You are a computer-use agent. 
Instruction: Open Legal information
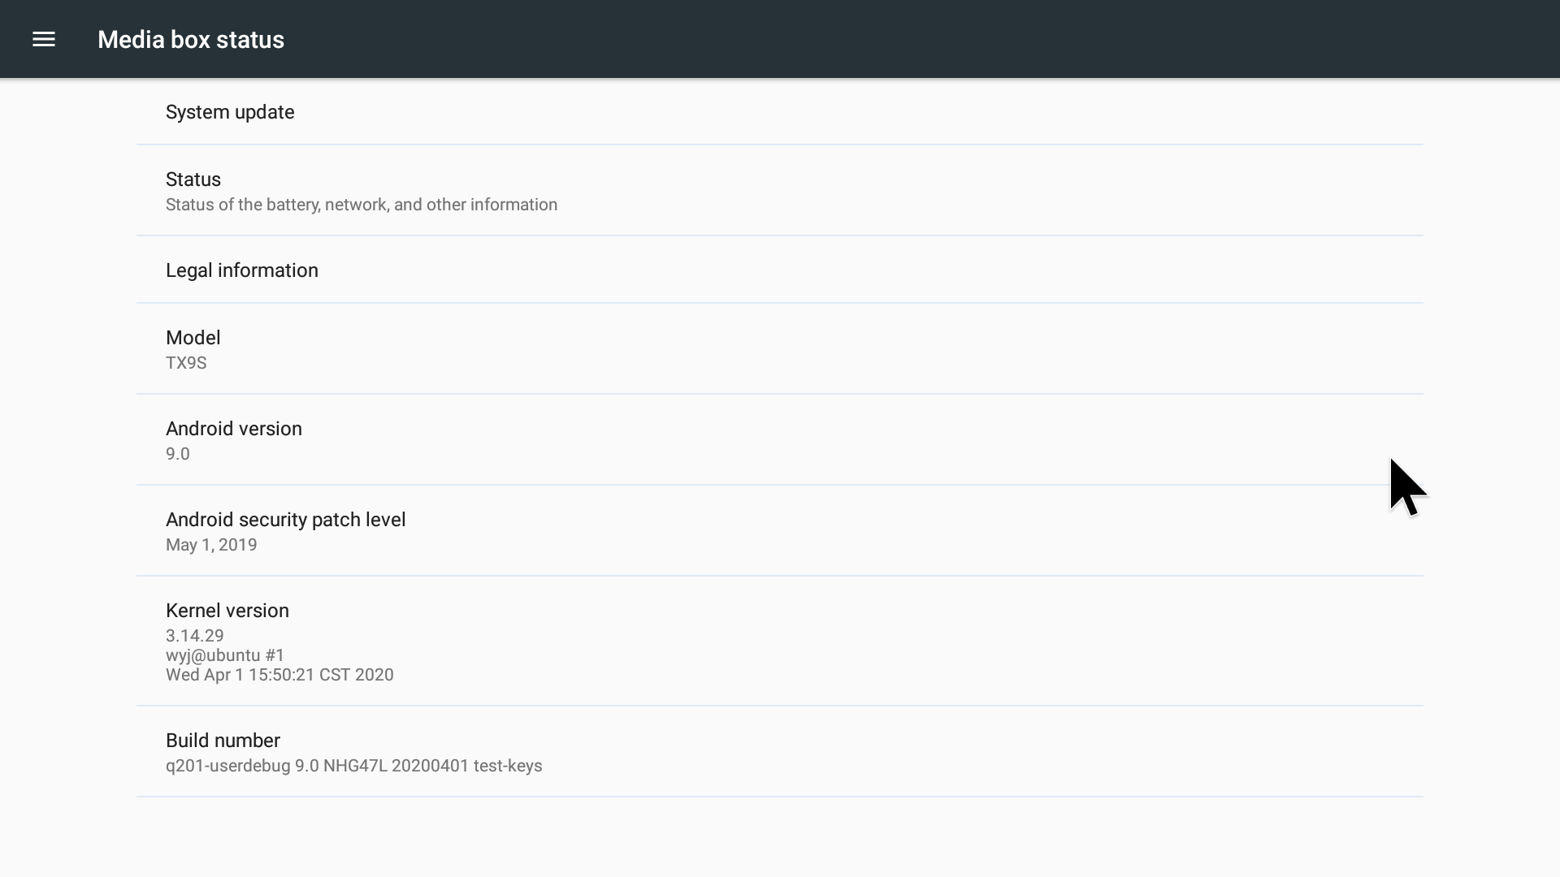pos(780,270)
